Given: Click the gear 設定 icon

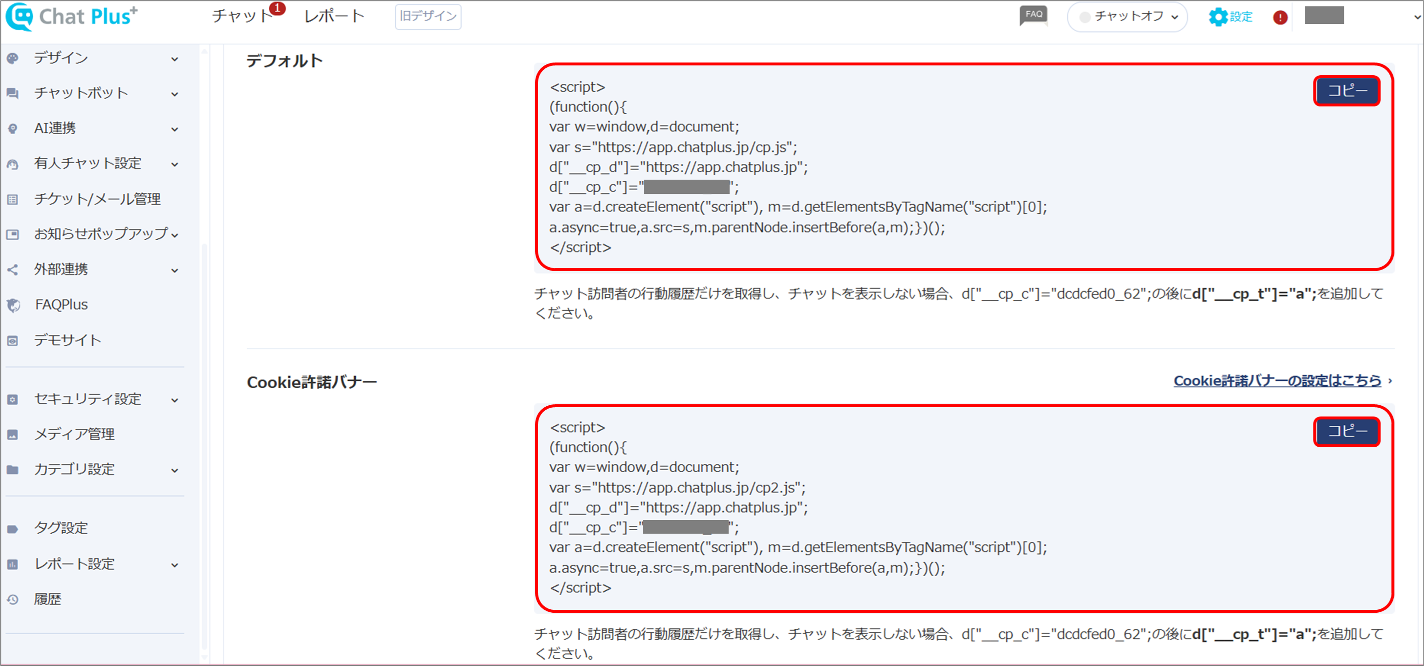Looking at the screenshot, I should coord(1218,17).
